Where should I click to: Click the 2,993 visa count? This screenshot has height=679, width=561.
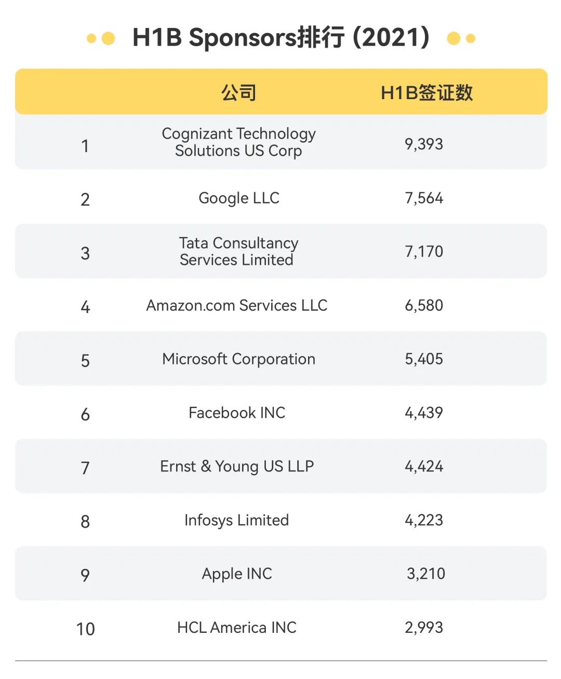point(424,628)
